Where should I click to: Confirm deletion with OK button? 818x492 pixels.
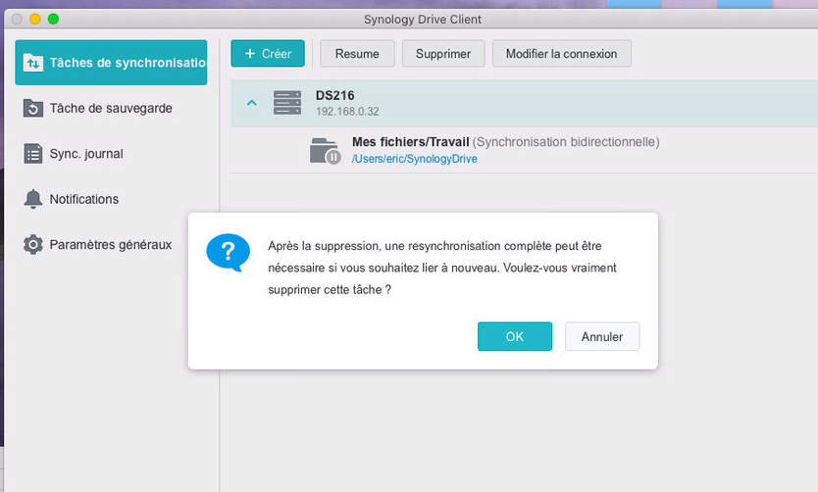click(515, 337)
